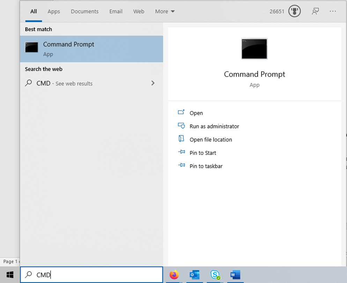Click the Windows Start button
Screen dimensions: 347x283
coord(9,275)
